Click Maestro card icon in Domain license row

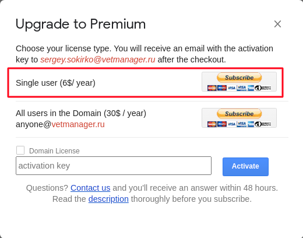[222, 124]
